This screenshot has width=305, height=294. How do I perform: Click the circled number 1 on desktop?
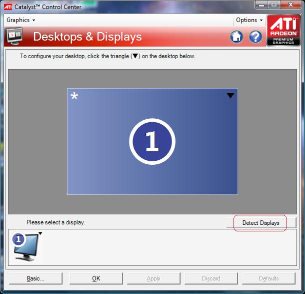152,142
